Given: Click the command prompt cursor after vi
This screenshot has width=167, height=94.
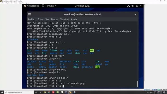Looking at the screenshot, I should [x=63, y=86].
